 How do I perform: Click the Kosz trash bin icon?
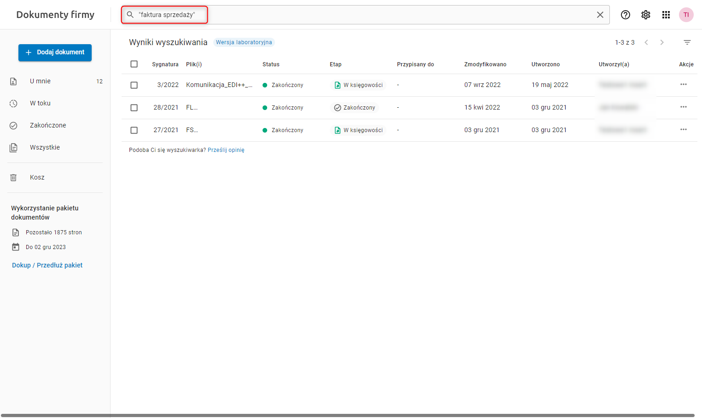(13, 178)
